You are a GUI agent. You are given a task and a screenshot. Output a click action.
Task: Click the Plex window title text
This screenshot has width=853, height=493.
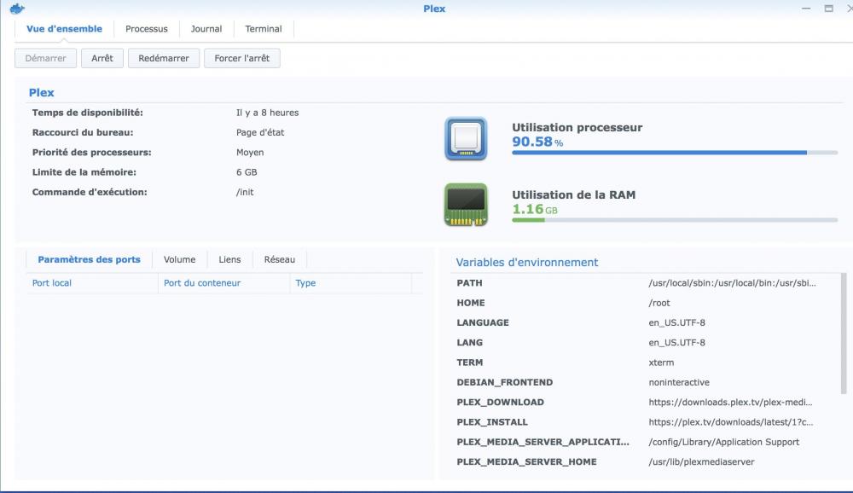click(434, 9)
